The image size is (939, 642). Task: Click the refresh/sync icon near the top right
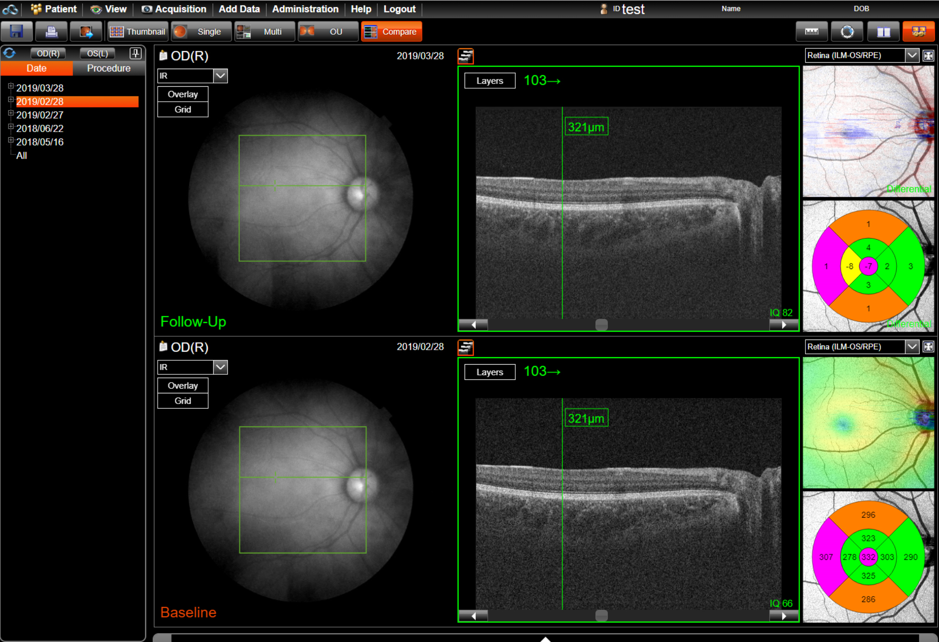847,31
